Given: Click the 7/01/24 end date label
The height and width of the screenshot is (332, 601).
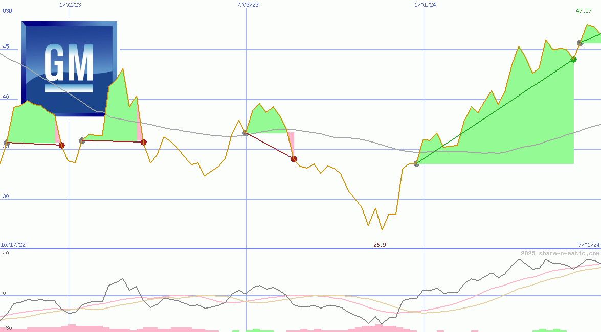Looking at the screenshot, I should [x=588, y=245].
